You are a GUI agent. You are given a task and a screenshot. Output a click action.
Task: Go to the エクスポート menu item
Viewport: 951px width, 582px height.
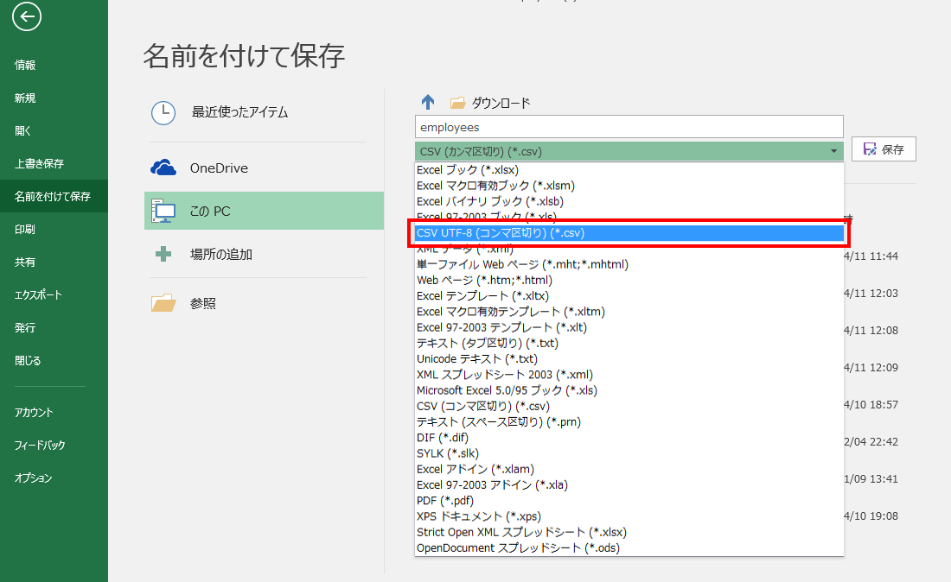coord(38,294)
